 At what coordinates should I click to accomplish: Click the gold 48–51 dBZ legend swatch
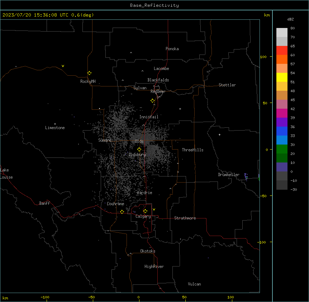coord(282,86)
